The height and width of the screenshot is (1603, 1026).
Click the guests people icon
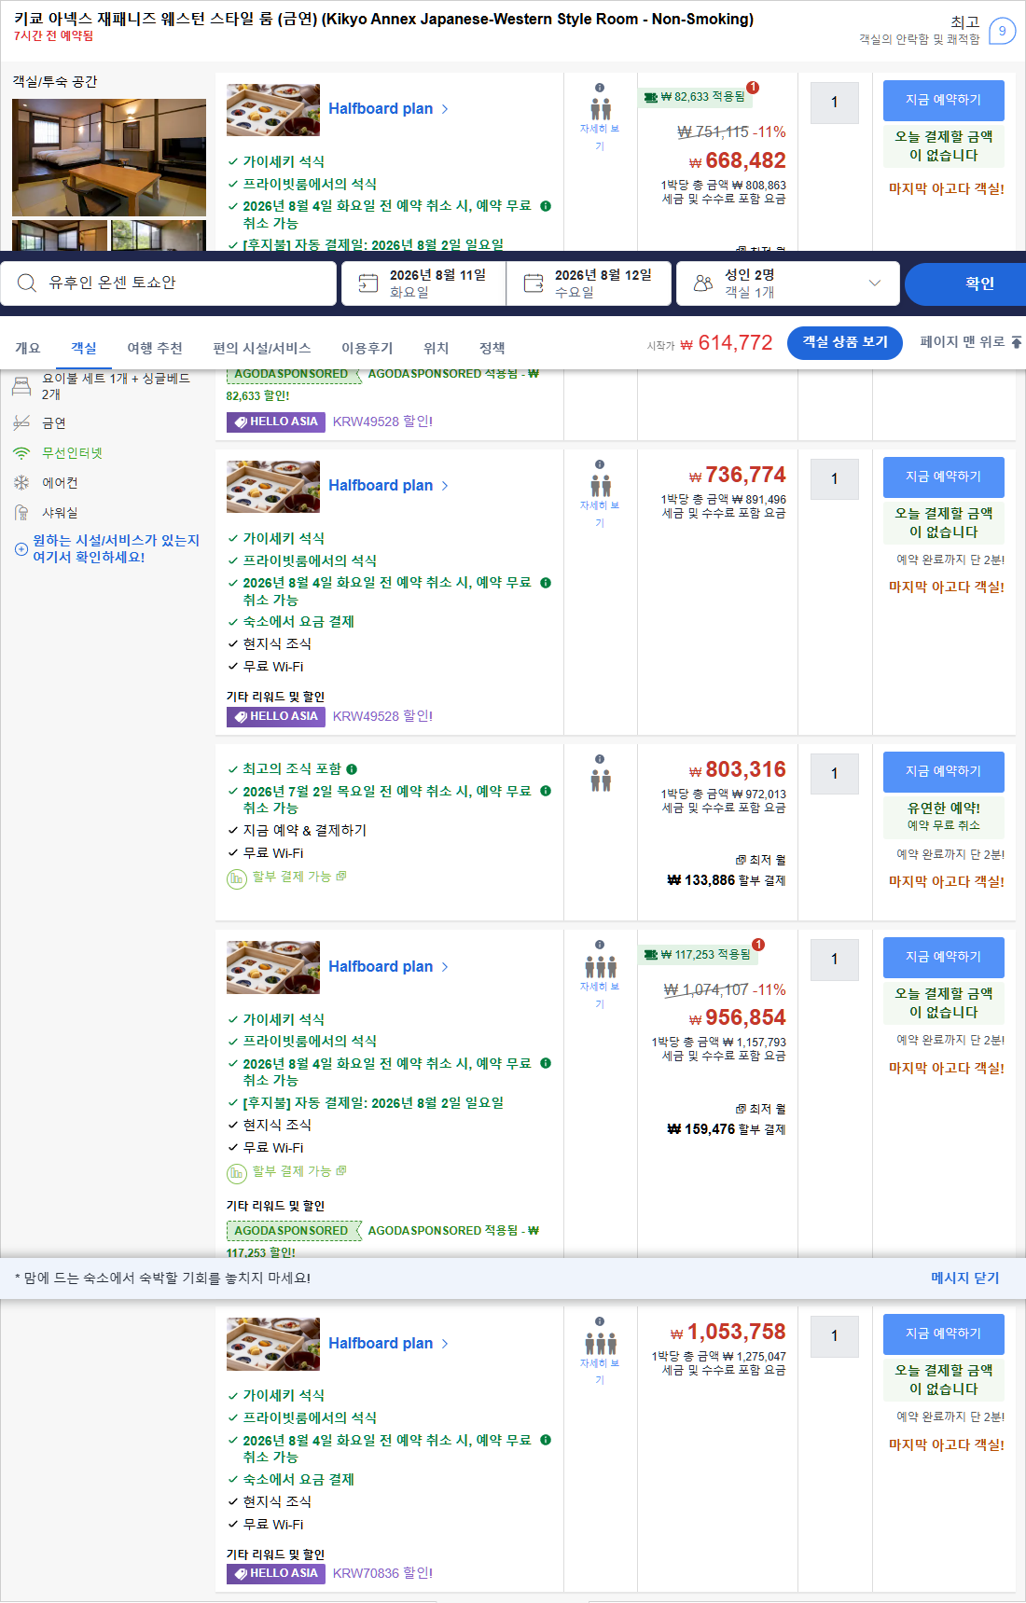tap(703, 283)
